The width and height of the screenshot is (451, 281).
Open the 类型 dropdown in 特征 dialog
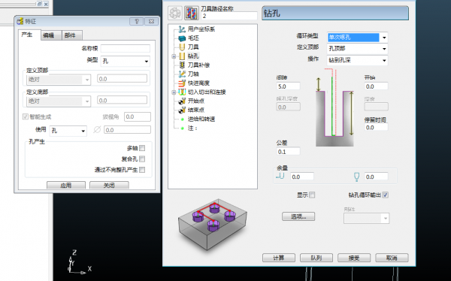point(125,61)
